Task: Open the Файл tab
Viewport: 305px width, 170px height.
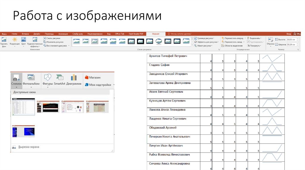Action: click(x=4, y=34)
